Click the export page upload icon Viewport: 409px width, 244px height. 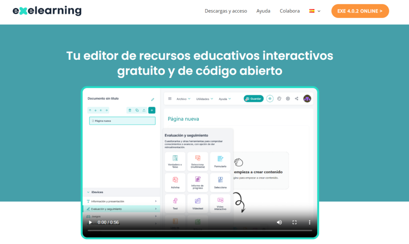144,110
